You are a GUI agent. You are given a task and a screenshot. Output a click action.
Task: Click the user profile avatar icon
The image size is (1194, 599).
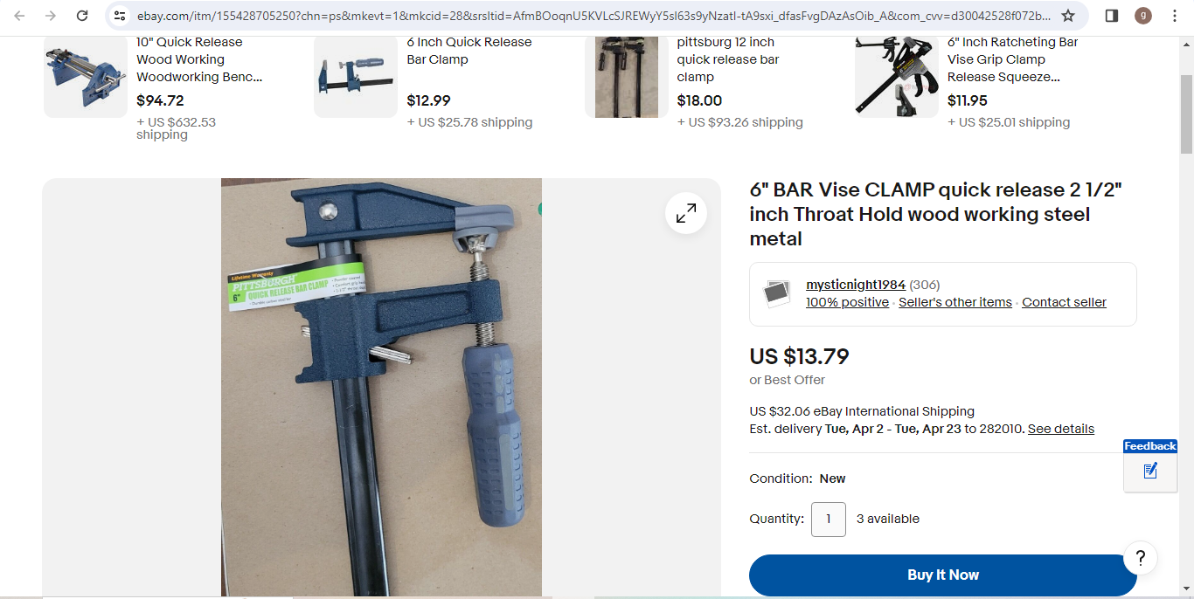coord(1143,16)
